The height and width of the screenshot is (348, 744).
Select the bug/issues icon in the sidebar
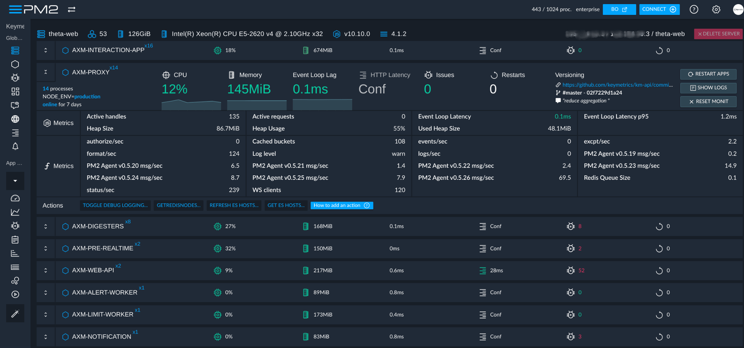pyautogui.click(x=15, y=78)
